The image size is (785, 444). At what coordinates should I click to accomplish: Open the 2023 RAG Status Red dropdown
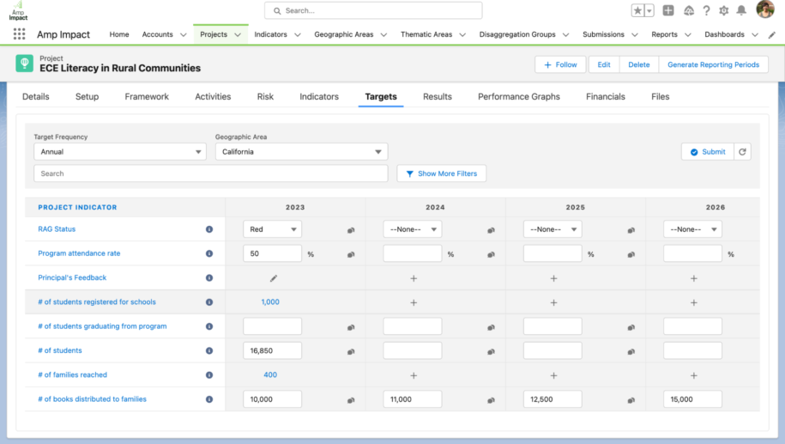coord(272,229)
